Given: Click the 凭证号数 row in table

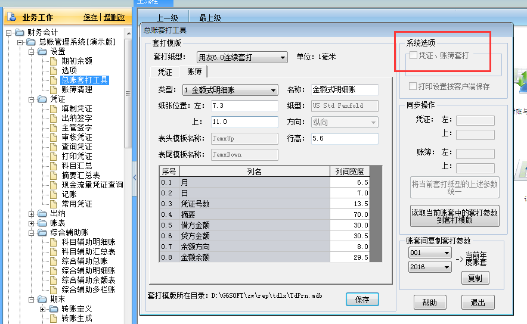Looking at the screenshot, I should click(265, 204).
